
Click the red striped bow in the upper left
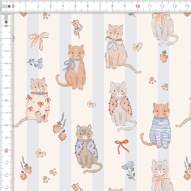coord(39,40)
